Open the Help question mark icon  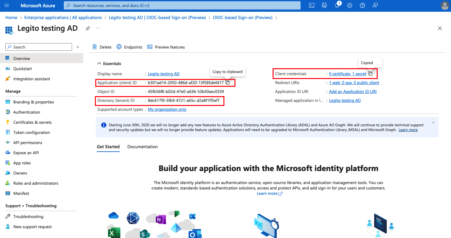coord(362,5)
